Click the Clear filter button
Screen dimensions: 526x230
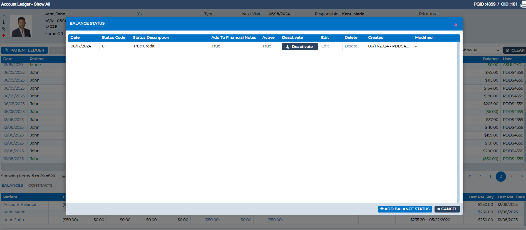coord(515,50)
